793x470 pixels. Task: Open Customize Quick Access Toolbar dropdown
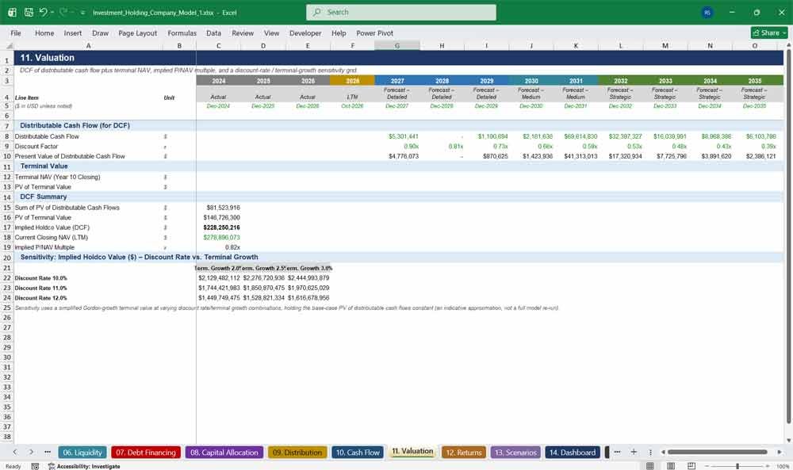click(82, 12)
